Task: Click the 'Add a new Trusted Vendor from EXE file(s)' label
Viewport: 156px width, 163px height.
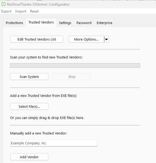Action: pos(44,96)
